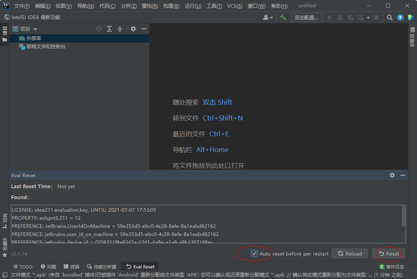The image size is (417, 279).
Task: Open the 文件(F) menu
Action: pos(22,6)
